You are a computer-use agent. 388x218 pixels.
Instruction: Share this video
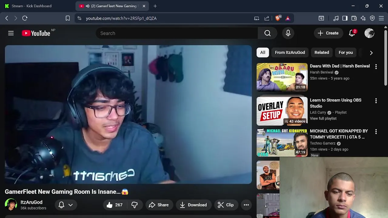tap(159, 205)
